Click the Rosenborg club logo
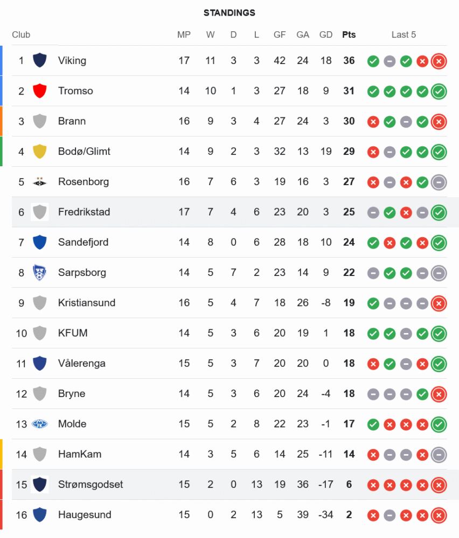 point(39,182)
